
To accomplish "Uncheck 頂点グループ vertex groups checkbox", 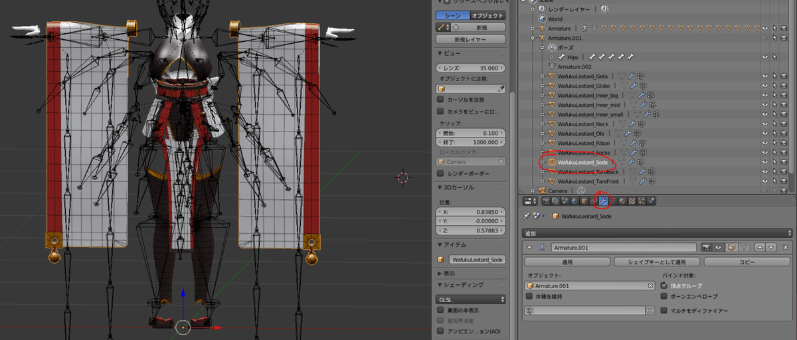I will point(665,286).
